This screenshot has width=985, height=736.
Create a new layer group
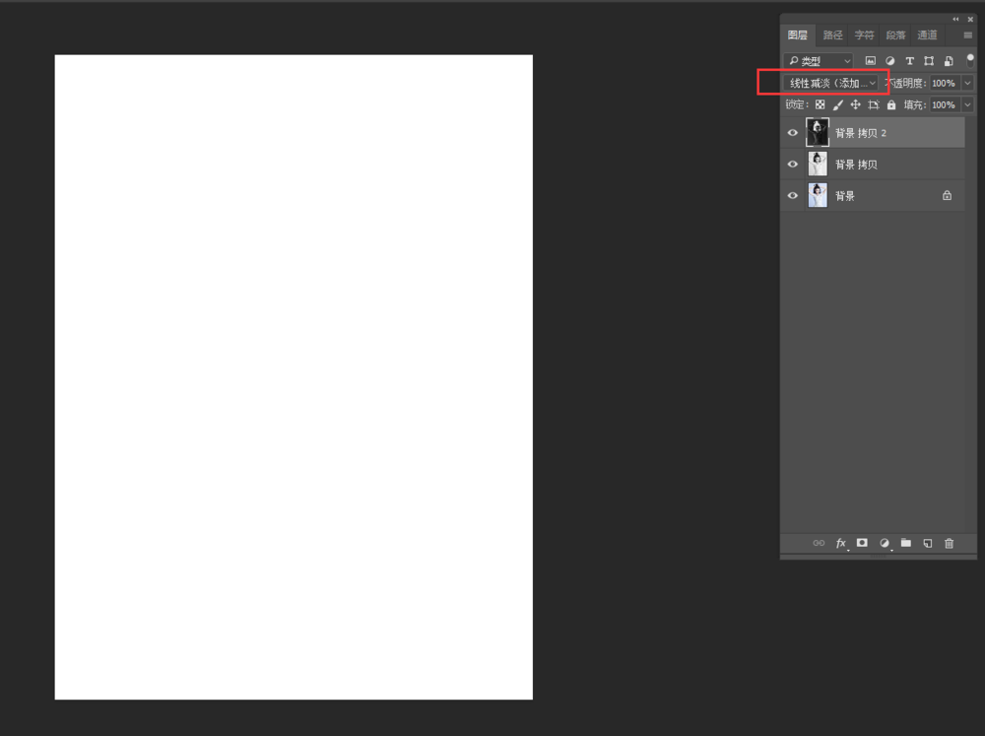point(906,543)
